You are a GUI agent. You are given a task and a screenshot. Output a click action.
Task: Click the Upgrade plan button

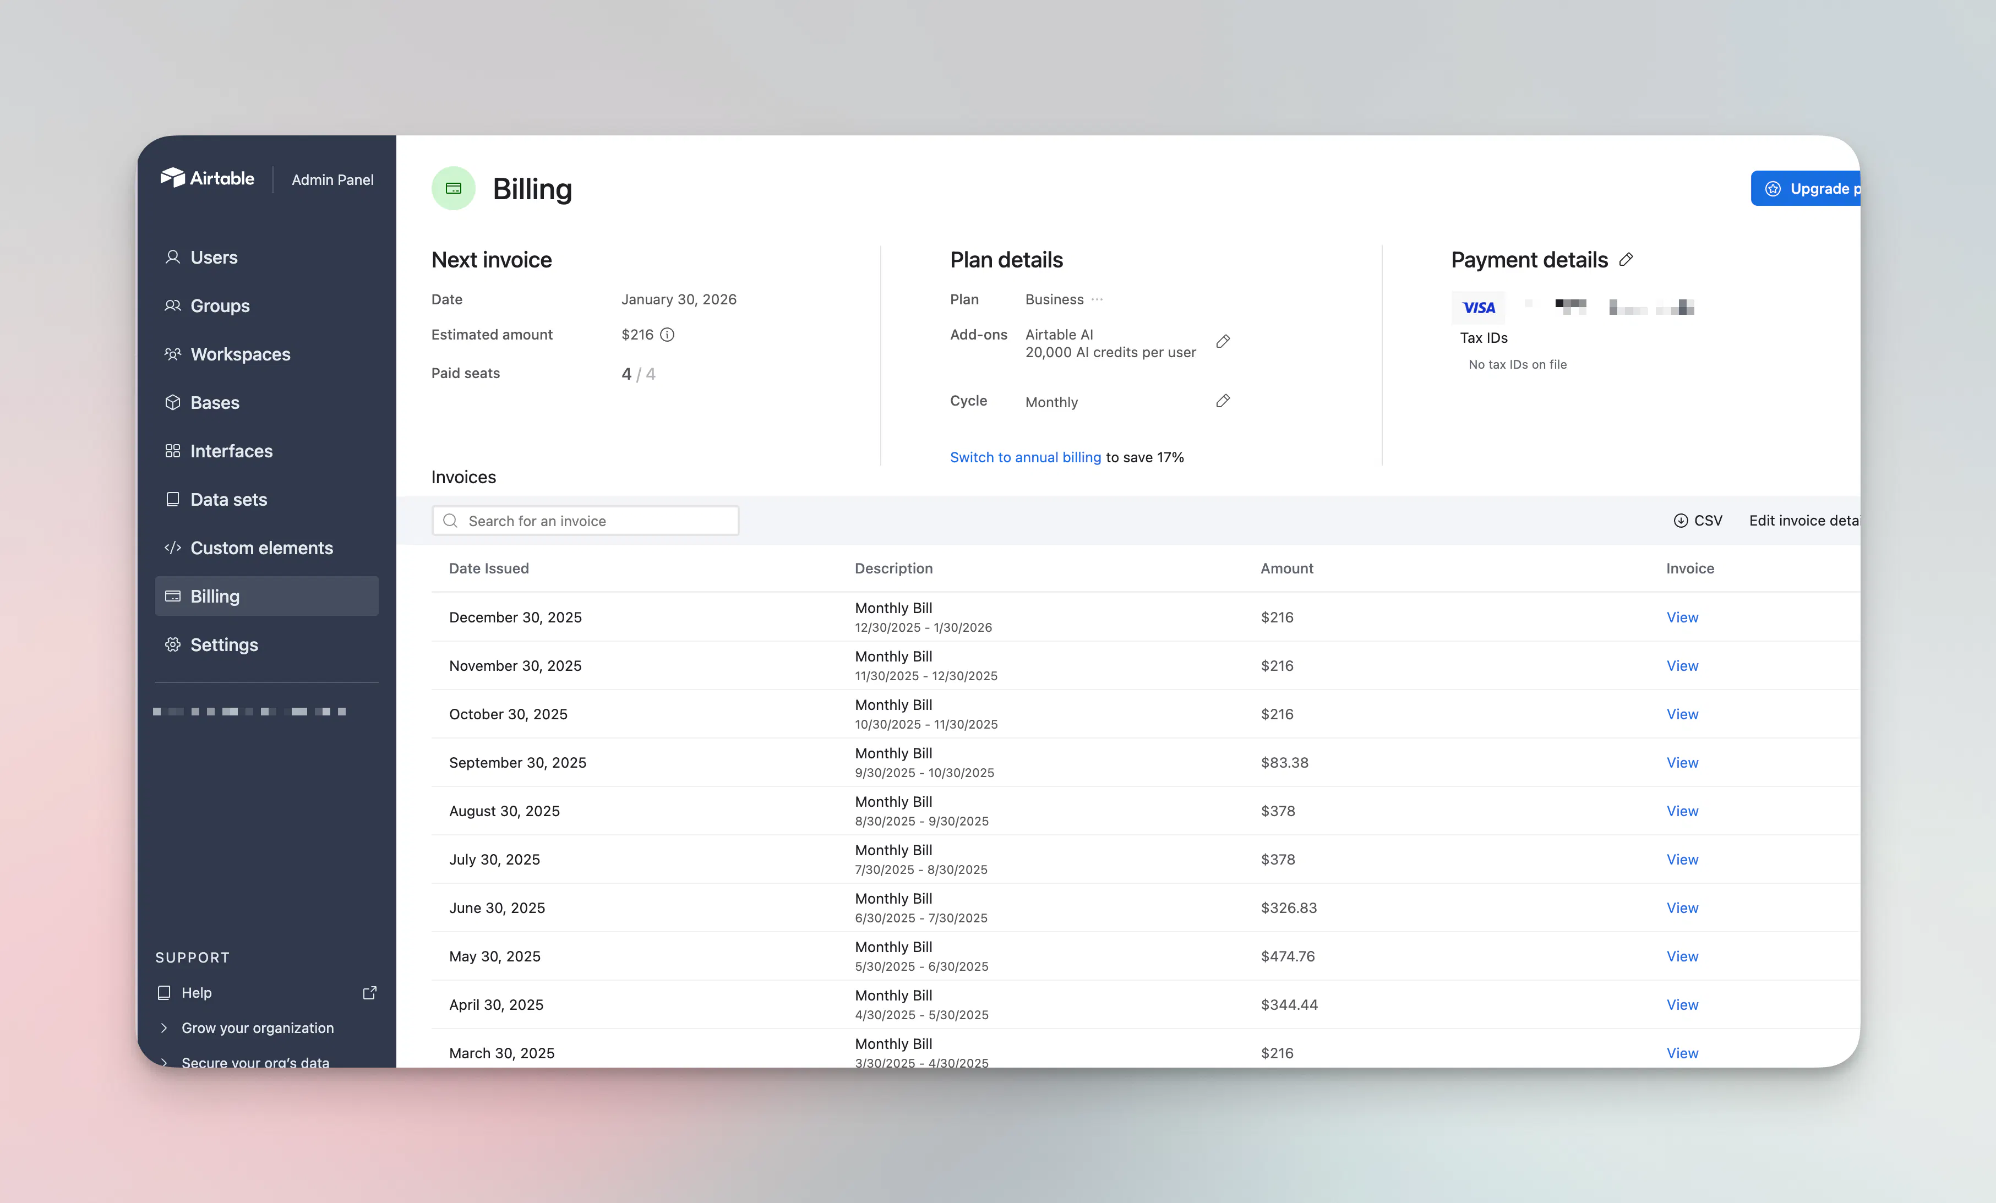click(1806, 189)
